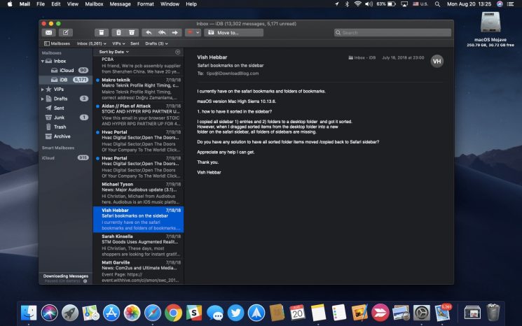This screenshot has width=522, height=326.
Task: Open the Drafts (3) favorites dropdown
Action: tap(156, 43)
